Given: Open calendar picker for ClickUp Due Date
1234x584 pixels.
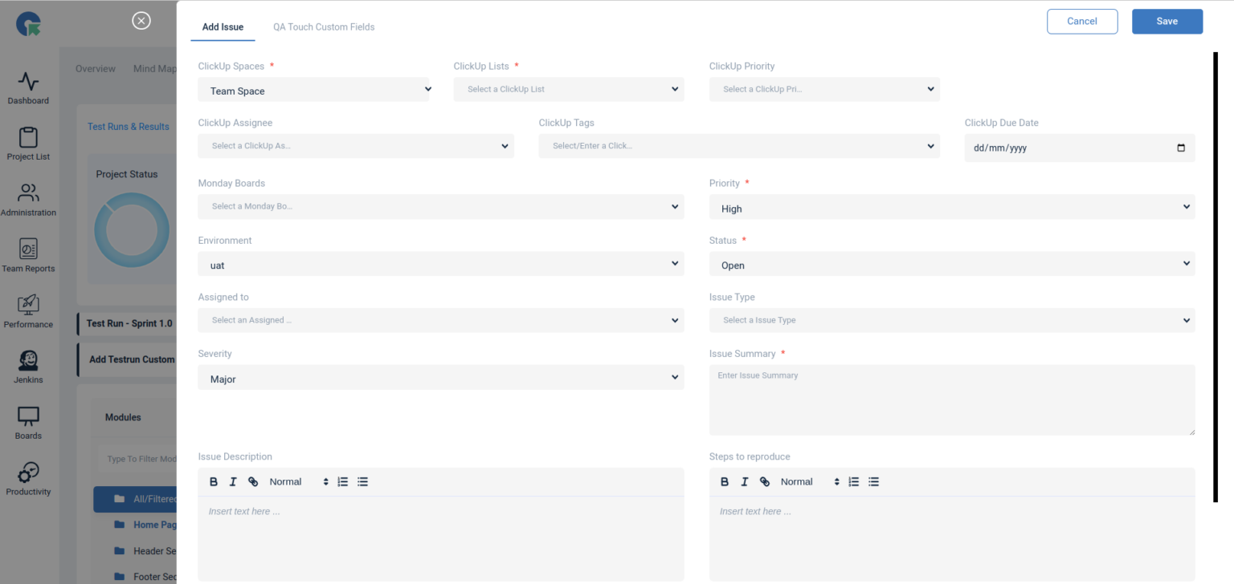Looking at the screenshot, I should point(1180,148).
